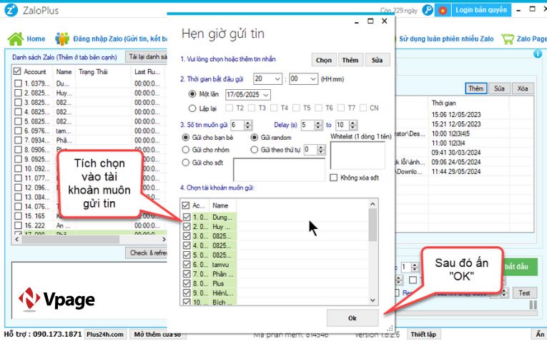Click Tải lại danh sách button
547x341 pixels.
(147, 57)
